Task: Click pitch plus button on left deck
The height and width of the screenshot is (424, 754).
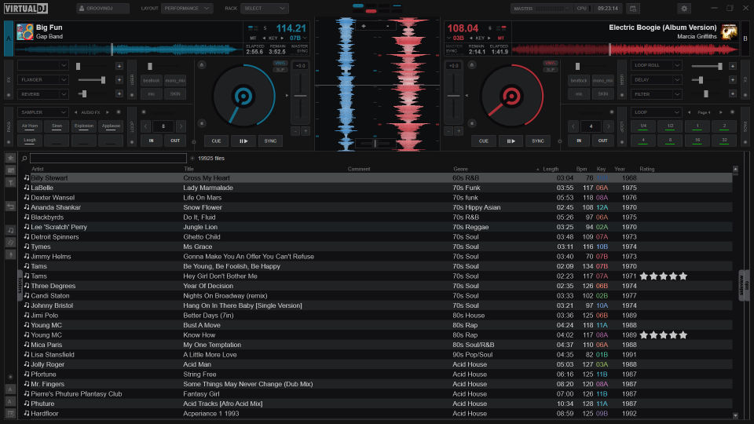Action: [x=306, y=131]
